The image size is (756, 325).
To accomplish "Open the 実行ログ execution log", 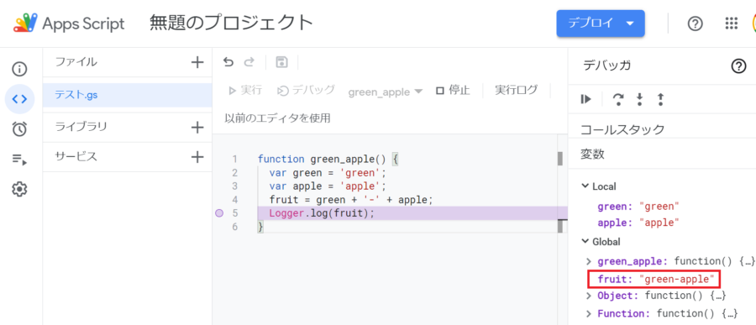I will 516,90.
